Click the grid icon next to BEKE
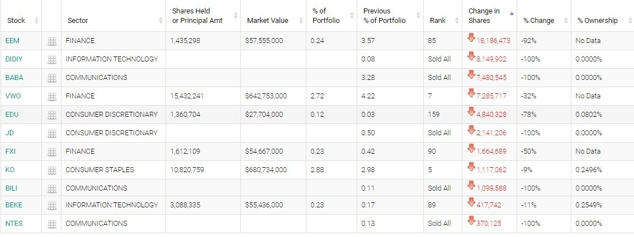634x237 pixels. click(x=52, y=205)
